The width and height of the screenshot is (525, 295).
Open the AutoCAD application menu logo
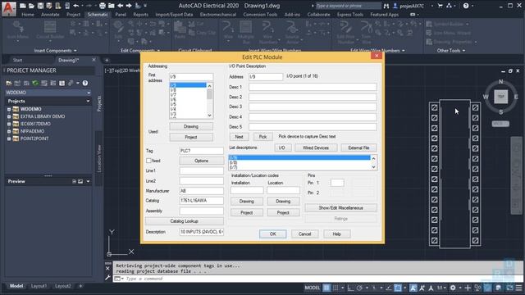tap(9, 8)
